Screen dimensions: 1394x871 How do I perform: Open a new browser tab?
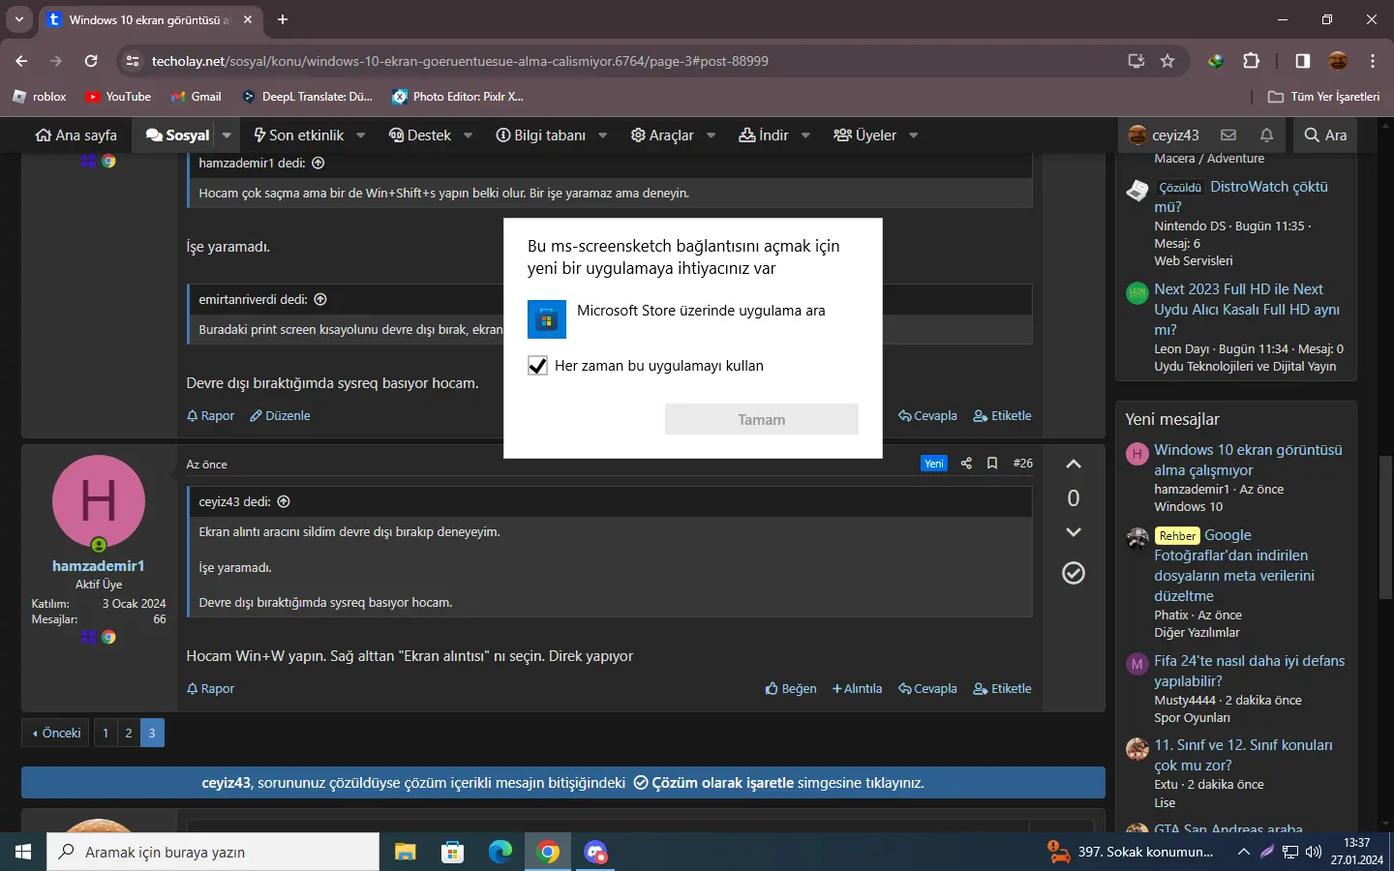click(x=283, y=19)
